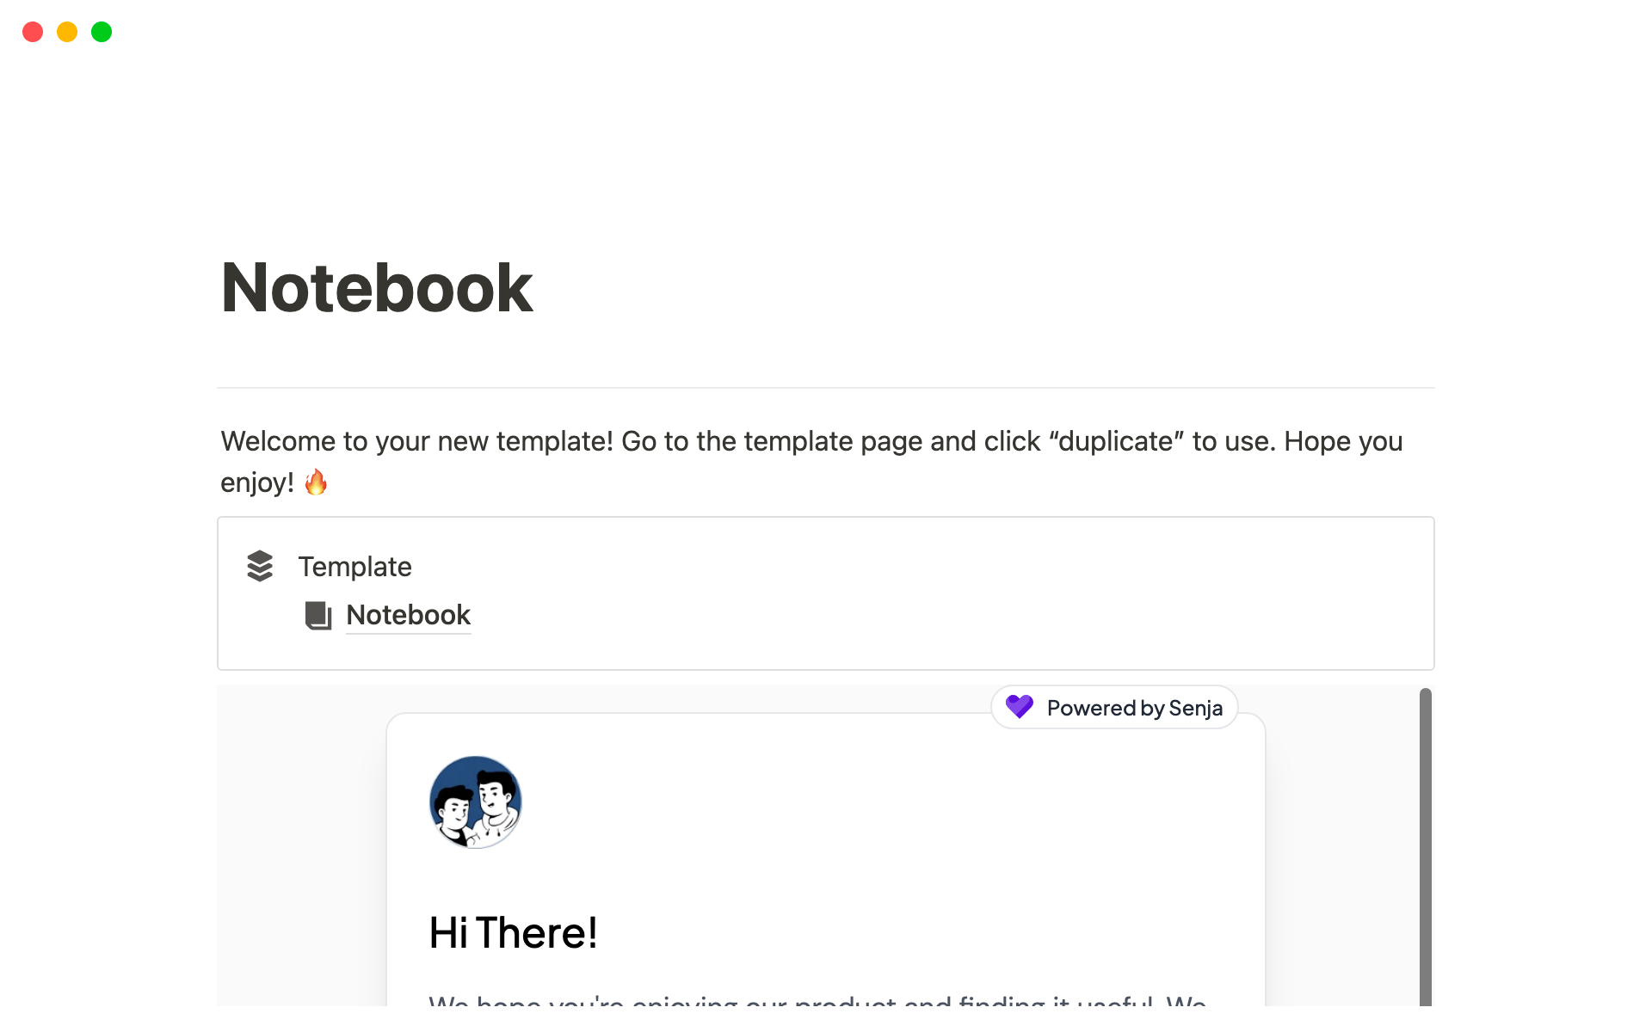Click the circular avatar illustration in testimonial

[x=476, y=802]
